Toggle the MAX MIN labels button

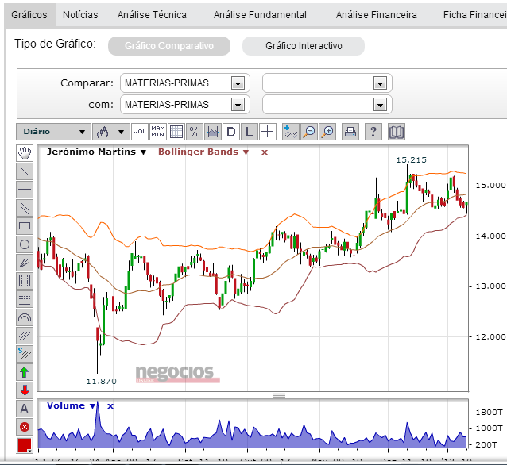tap(158, 132)
